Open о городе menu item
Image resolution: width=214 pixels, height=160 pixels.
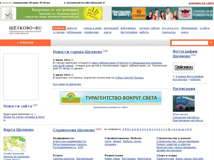coord(59,32)
